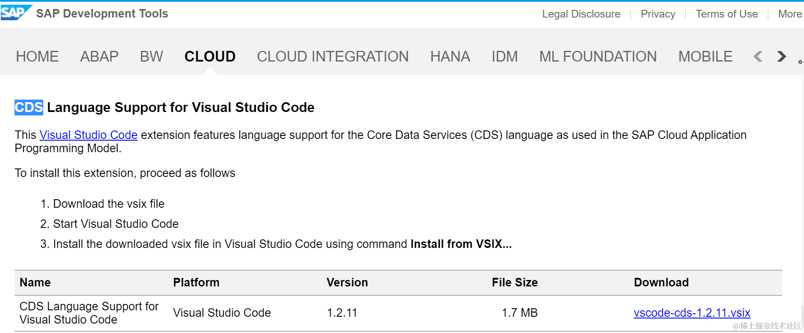
Task: Click the highlighted CDS heading text
Action: click(29, 107)
